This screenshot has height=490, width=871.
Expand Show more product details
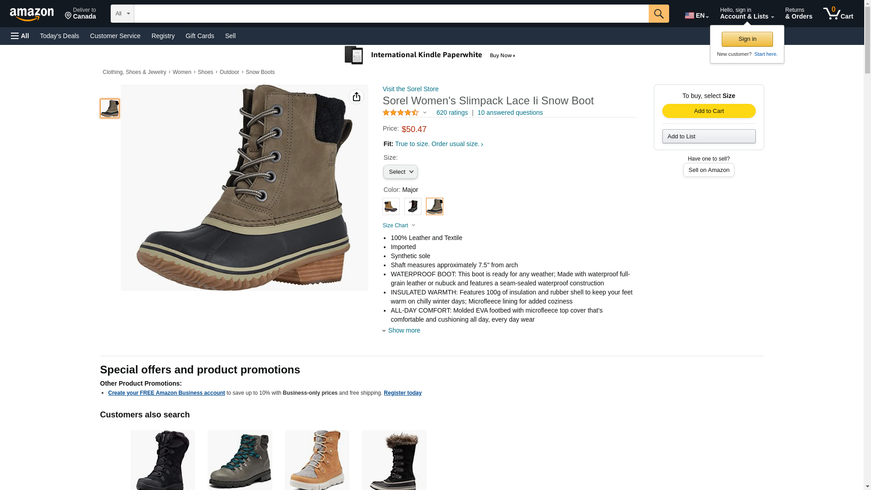click(x=403, y=330)
